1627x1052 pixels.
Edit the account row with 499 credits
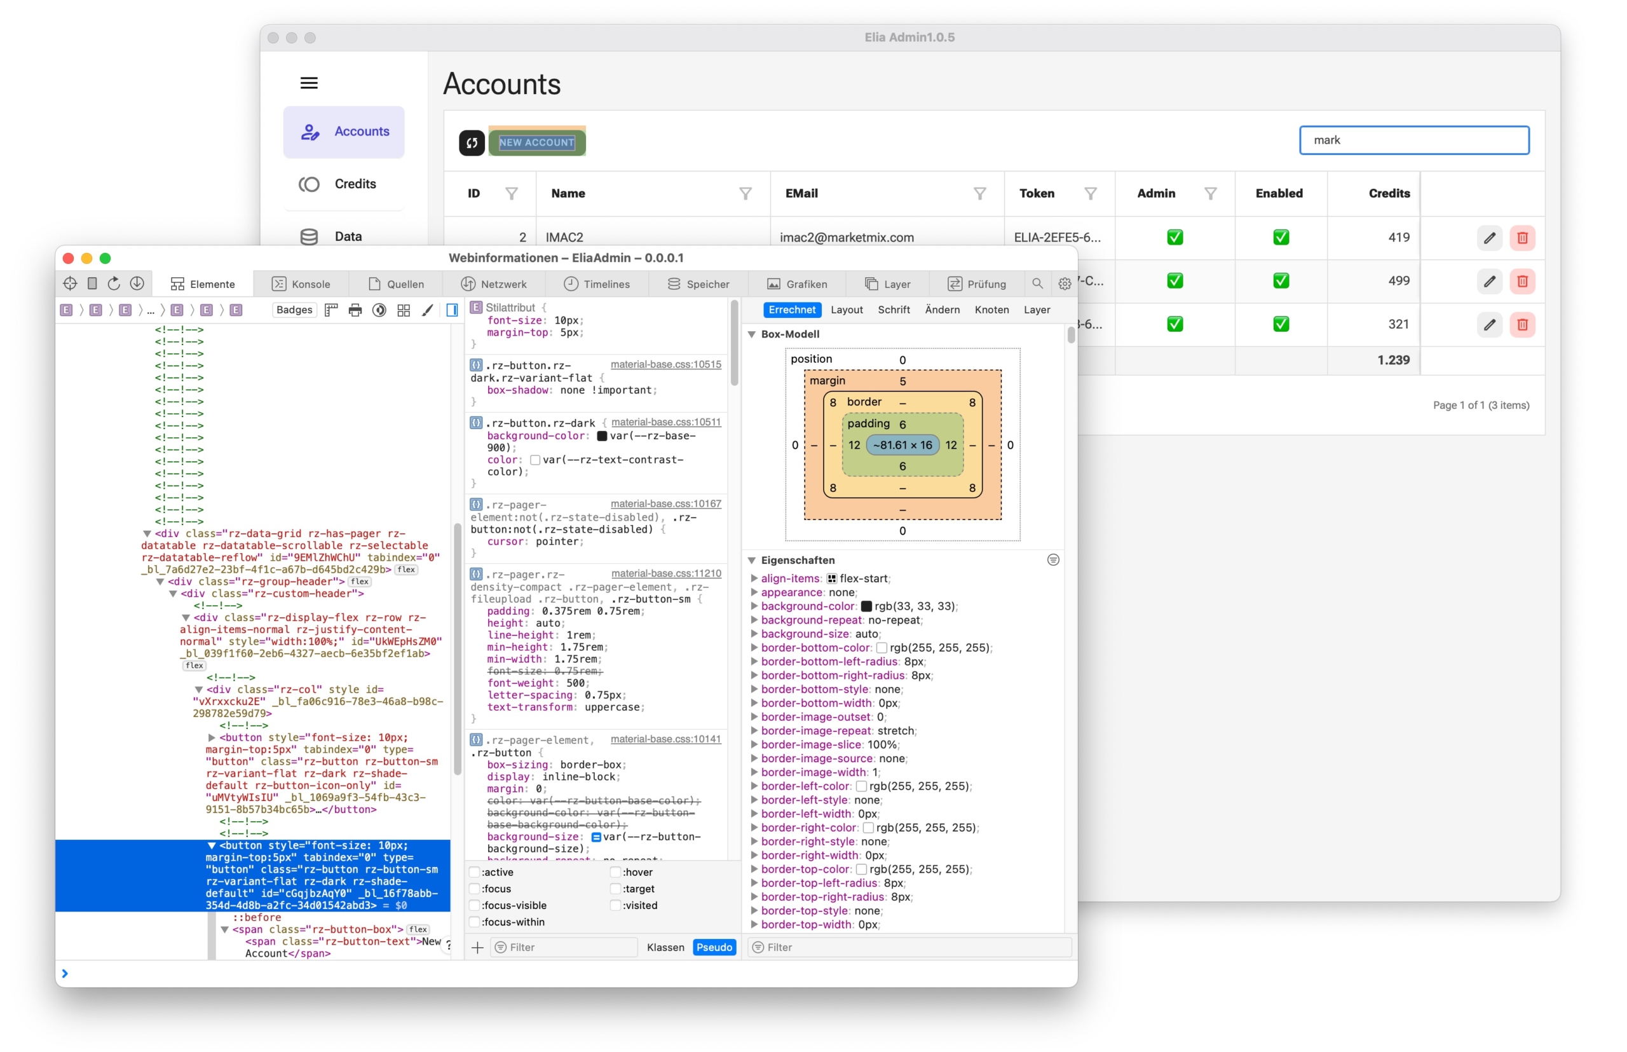pyautogui.click(x=1489, y=281)
